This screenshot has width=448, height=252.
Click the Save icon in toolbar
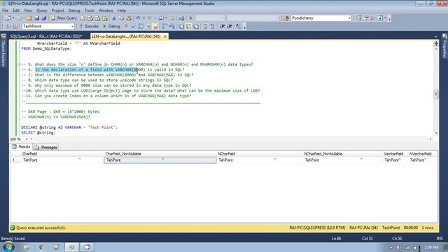(x=37, y=18)
